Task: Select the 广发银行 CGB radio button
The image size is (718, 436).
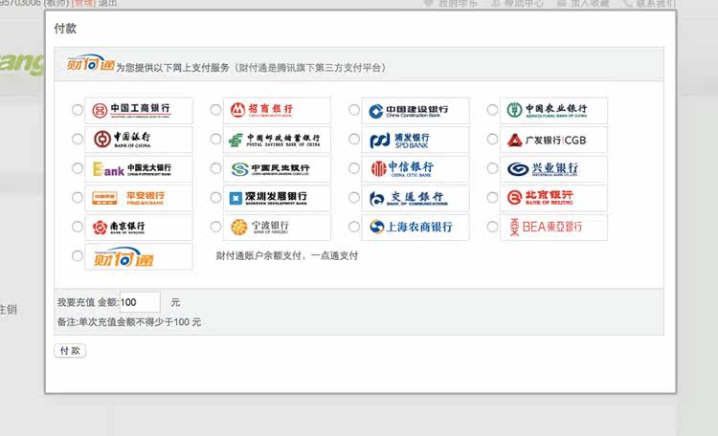Action: pos(492,139)
